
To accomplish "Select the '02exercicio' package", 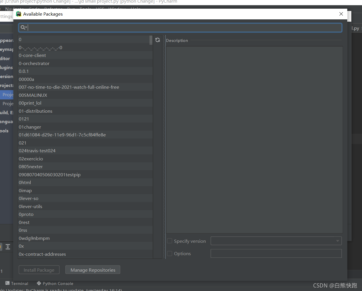I will (85, 159).
